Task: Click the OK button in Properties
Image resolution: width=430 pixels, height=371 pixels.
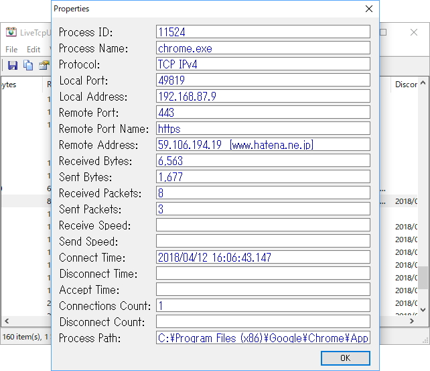Action: point(345,358)
